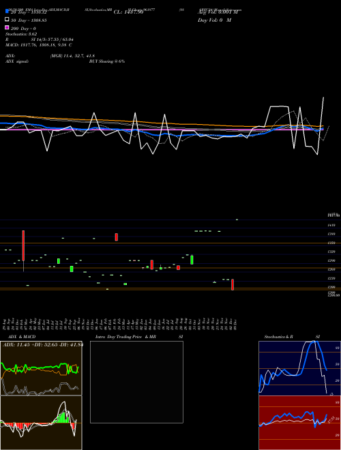Click the 'ADX: 11.45 +DY: 52.65 -DY: 41.84' header

[43, 345]
